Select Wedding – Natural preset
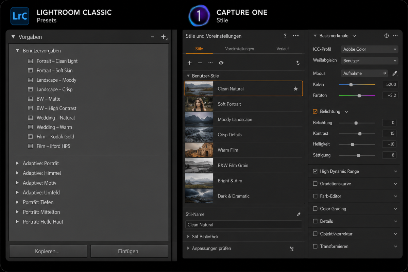This screenshot has height=272, width=408. tap(56, 118)
